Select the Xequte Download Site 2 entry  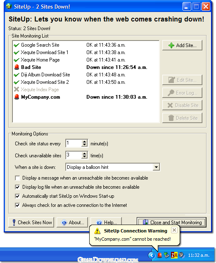click(x=86, y=82)
